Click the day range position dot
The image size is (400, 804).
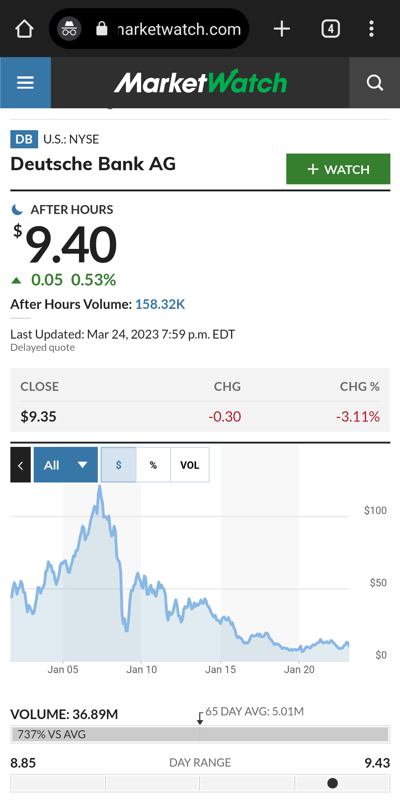(333, 783)
